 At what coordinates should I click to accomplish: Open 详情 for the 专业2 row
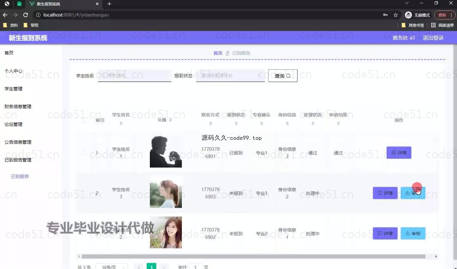click(385, 233)
